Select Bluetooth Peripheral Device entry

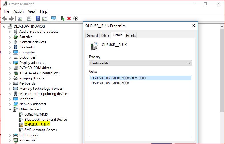pyautogui.click(x=46, y=119)
